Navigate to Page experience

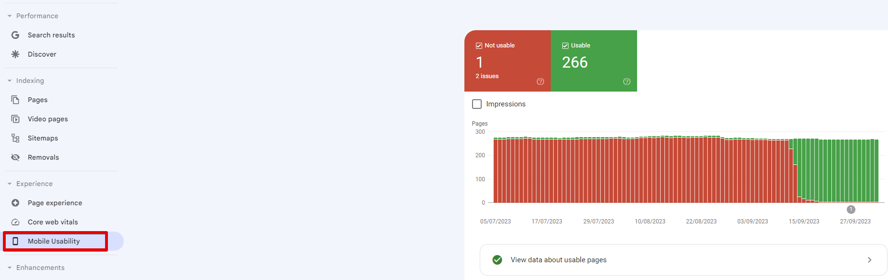(x=55, y=203)
